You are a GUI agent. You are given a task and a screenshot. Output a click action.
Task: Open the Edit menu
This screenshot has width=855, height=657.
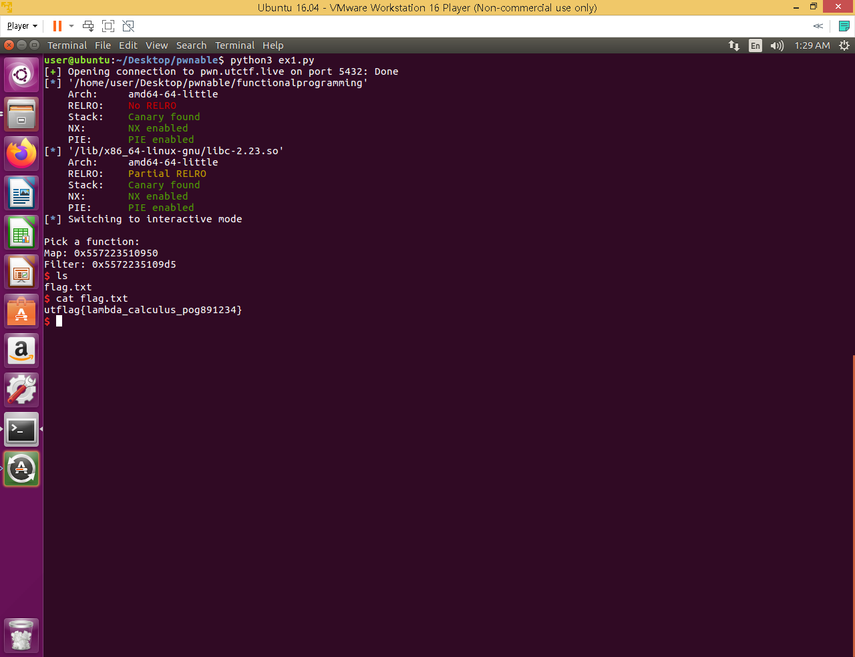[x=128, y=45]
